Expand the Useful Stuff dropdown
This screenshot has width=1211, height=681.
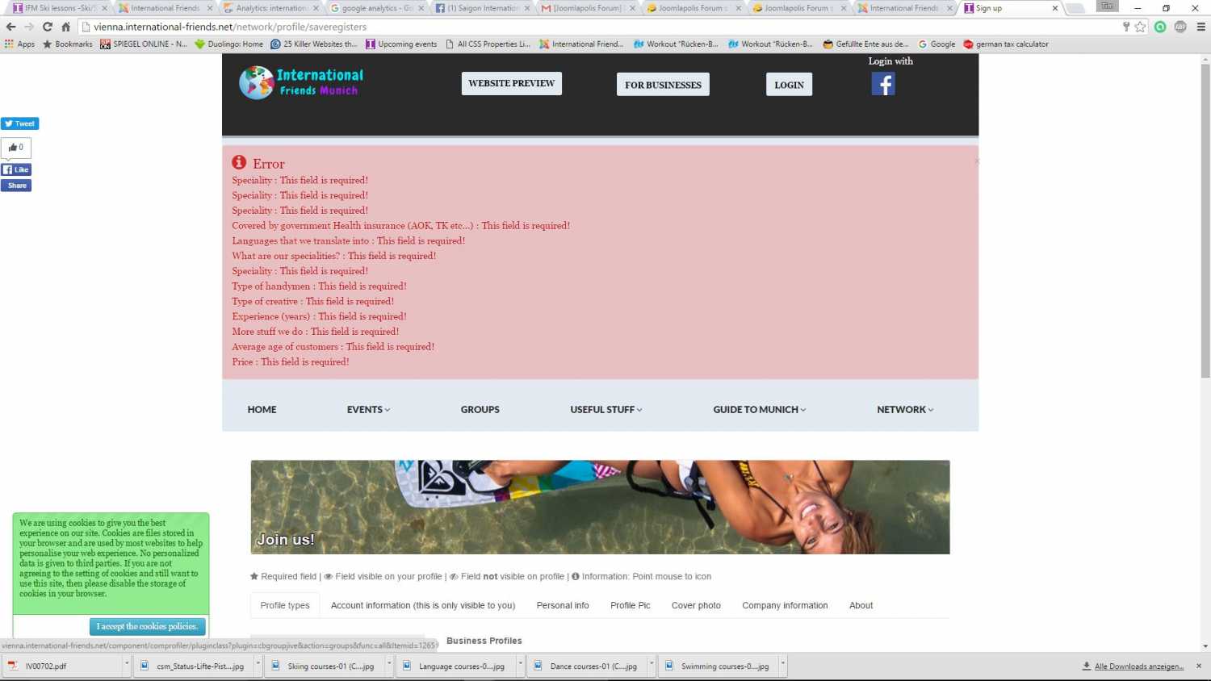[x=605, y=410]
